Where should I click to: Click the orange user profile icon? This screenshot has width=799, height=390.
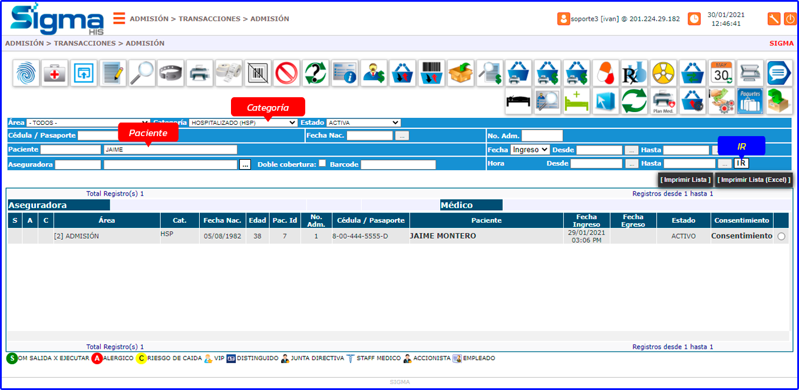[x=563, y=19]
